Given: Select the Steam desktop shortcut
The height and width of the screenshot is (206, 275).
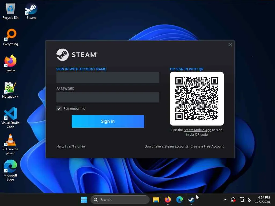Looking at the screenshot, I should pyautogui.click(x=31, y=11).
